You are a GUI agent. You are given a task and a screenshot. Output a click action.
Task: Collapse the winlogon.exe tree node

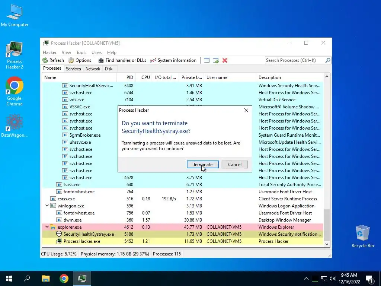47,206
